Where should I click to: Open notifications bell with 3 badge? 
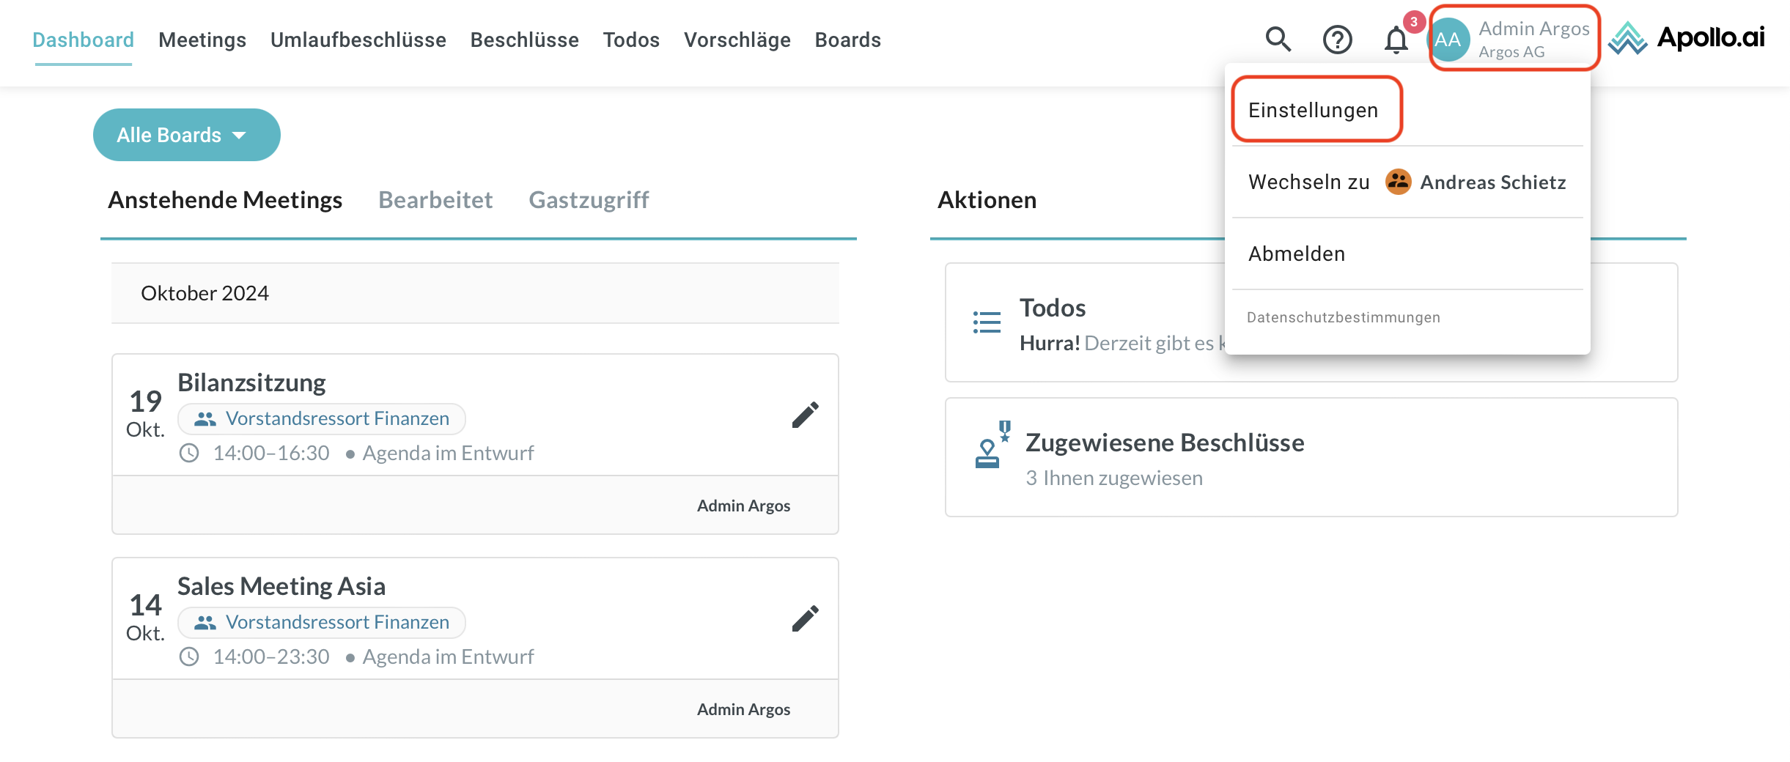click(x=1396, y=40)
